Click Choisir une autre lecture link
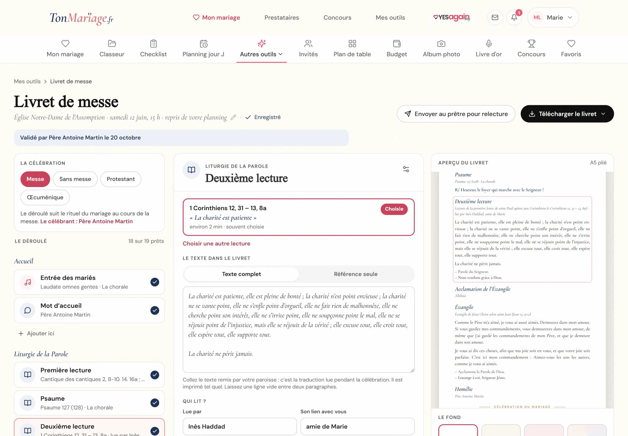 (217, 243)
